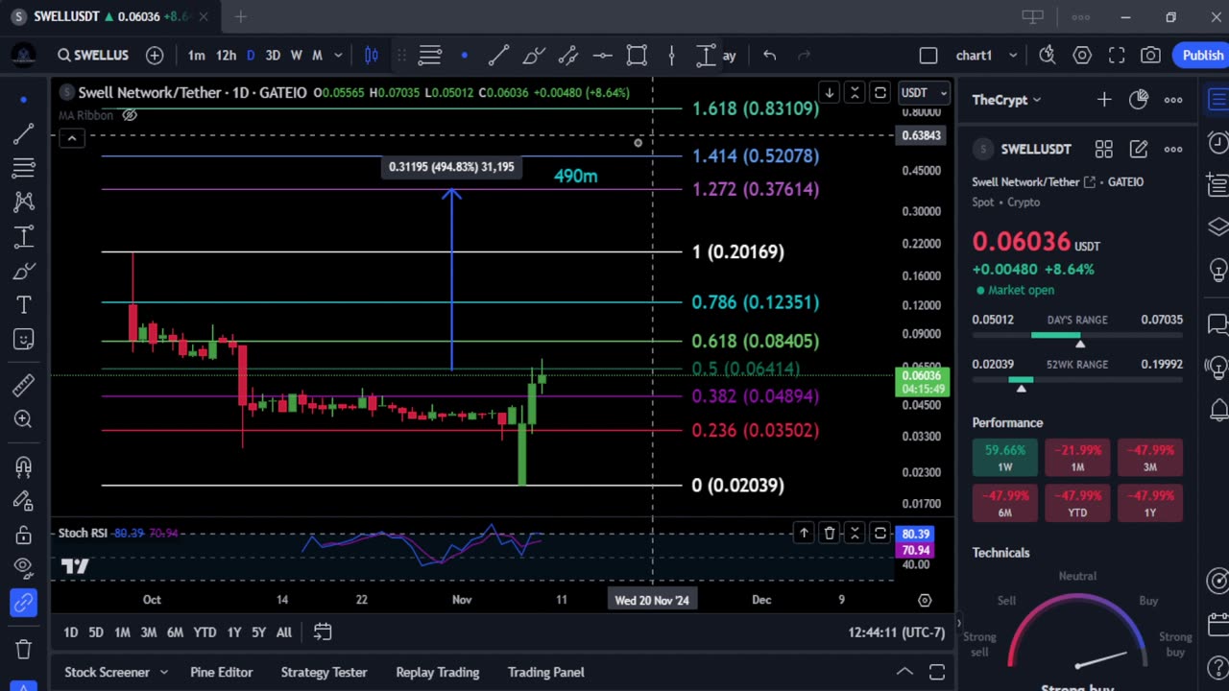The image size is (1229, 691).
Task: Open the Trading Panel tab
Action: click(545, 673)
